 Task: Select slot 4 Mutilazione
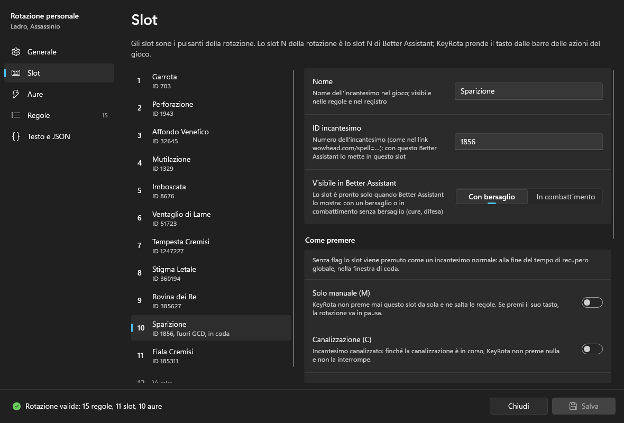tap(211, 163)
